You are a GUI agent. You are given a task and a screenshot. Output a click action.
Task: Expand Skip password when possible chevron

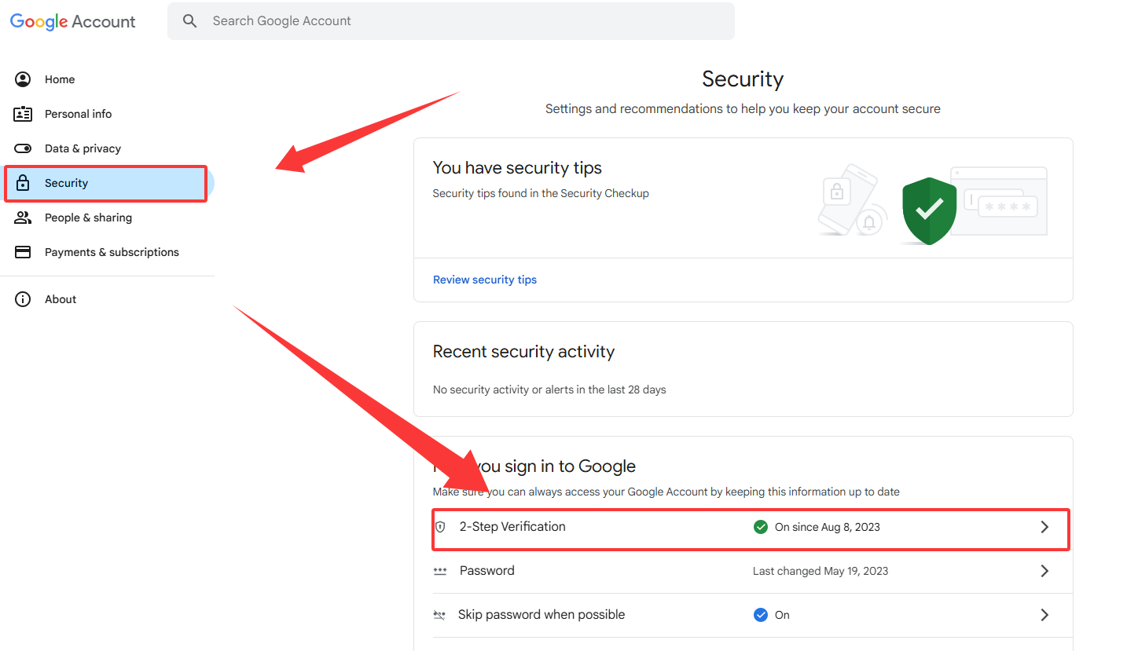(1044, 615)
